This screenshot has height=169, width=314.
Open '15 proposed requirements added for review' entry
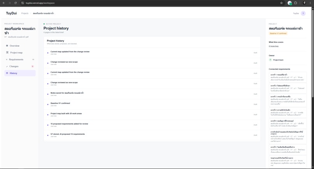(x=152, y=125)
